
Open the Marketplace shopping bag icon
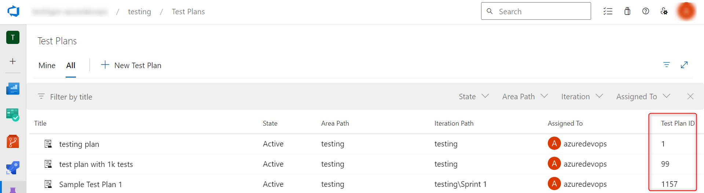[627, 11]
